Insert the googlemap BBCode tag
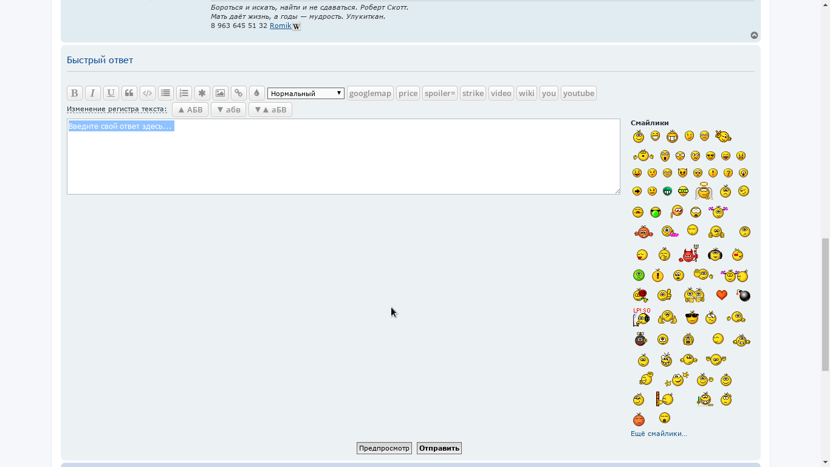The image size is (830, 467). [x=370, y=93]
